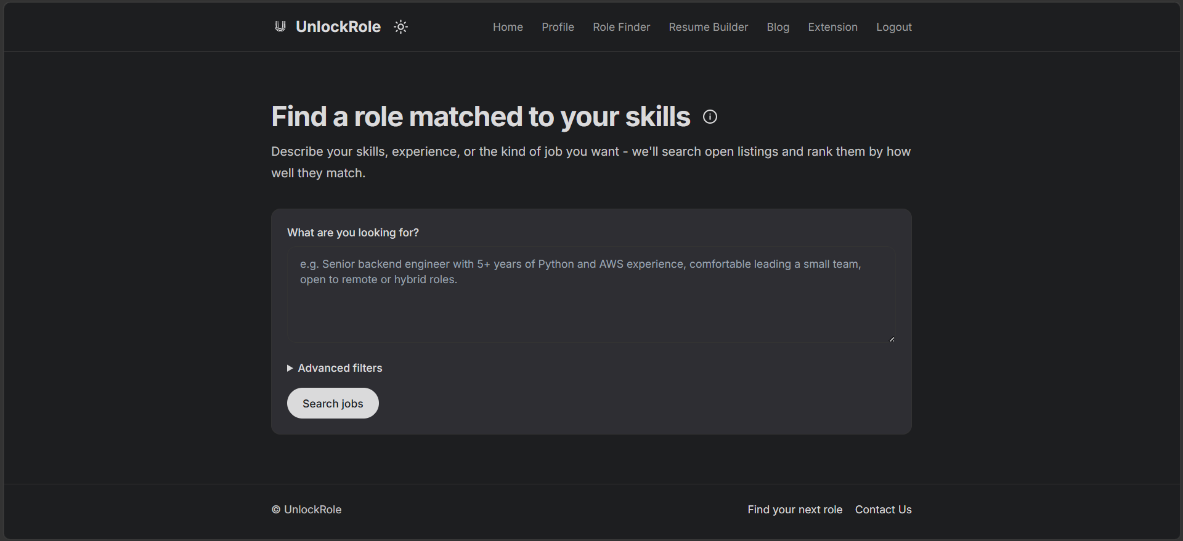Image resolution: width=1183 pixels, height=541 pixels.
Task: Click the Search jobs button
Action: coord(333,403)
